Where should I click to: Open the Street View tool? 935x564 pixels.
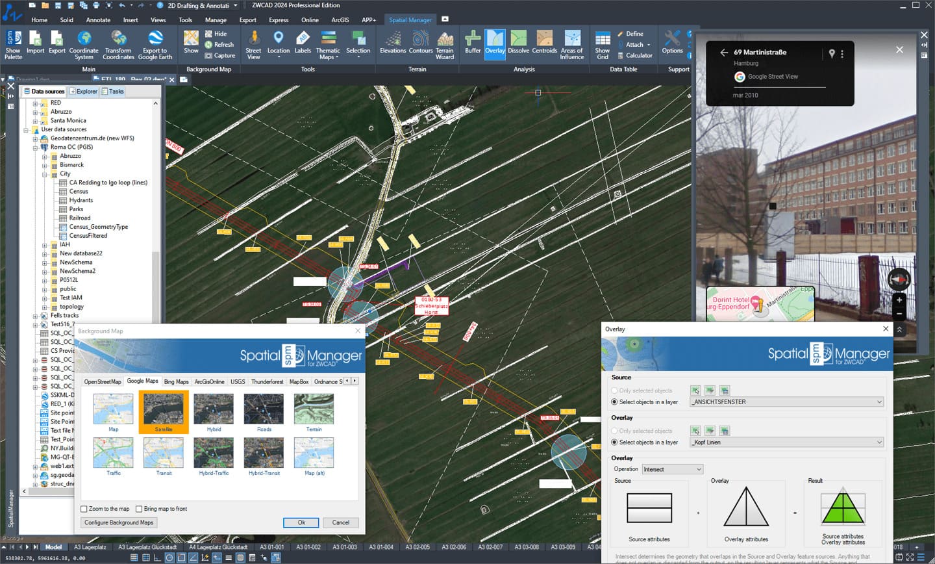253,45
